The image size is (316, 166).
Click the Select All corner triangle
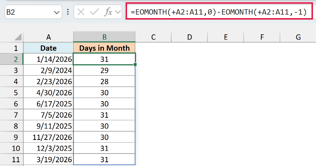click(18, 37)
